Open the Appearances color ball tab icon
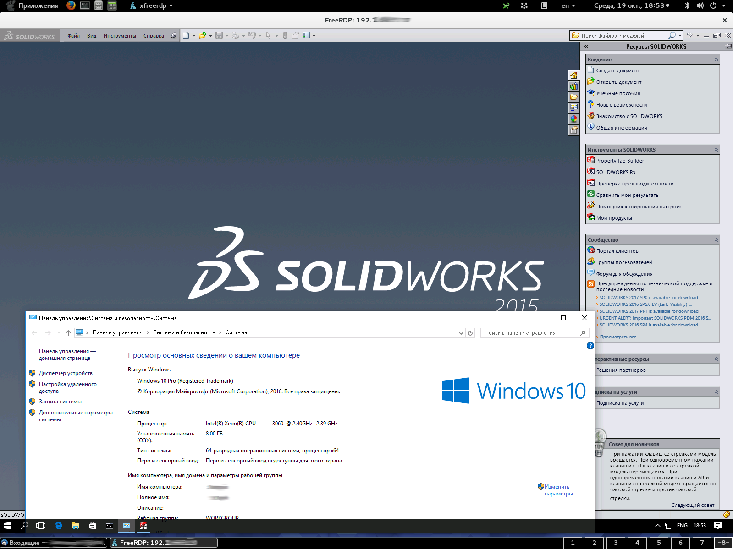The image size is (733, 549). point(573,119)
